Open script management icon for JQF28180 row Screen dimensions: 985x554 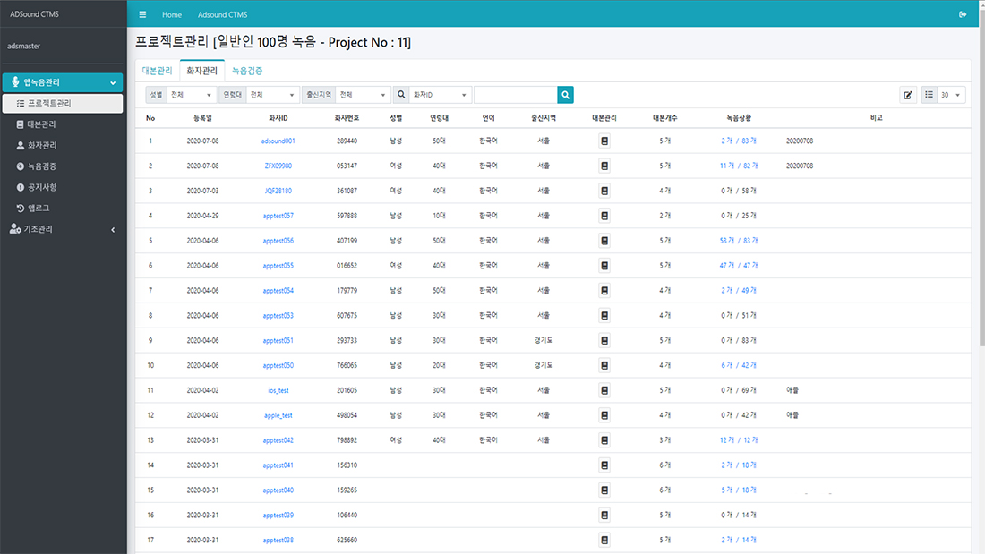tap(604, 191)
